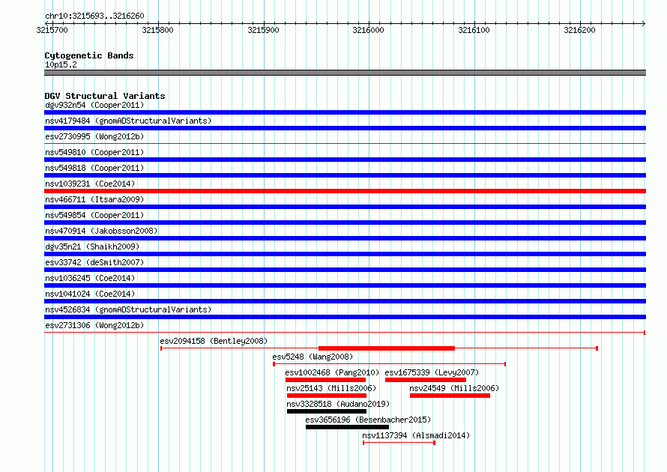Select nsv470914 (Jakobsson2008) label

tap(101, 231)
